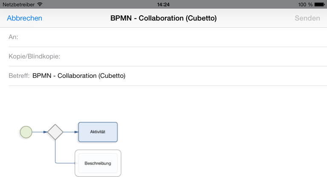Click the arrow between start event and gateway
The image size is (327, 177).
point(40,132)
